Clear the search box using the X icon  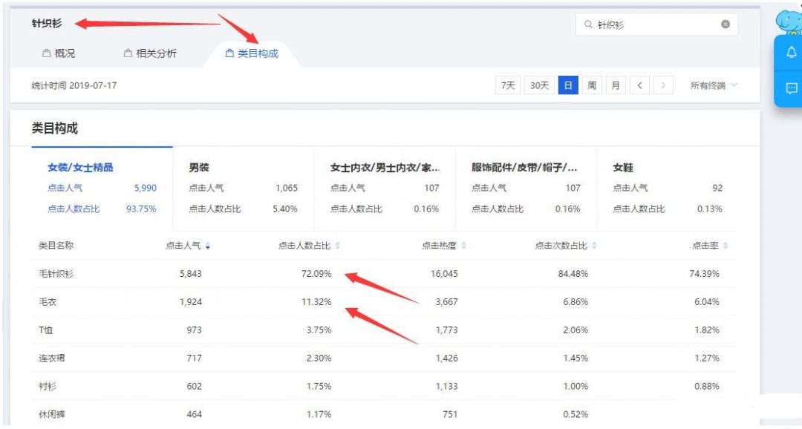click(725, 24)
